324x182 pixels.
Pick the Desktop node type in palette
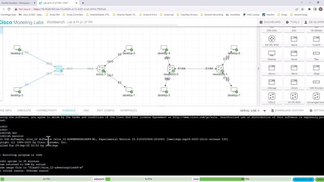coord(271,55)
